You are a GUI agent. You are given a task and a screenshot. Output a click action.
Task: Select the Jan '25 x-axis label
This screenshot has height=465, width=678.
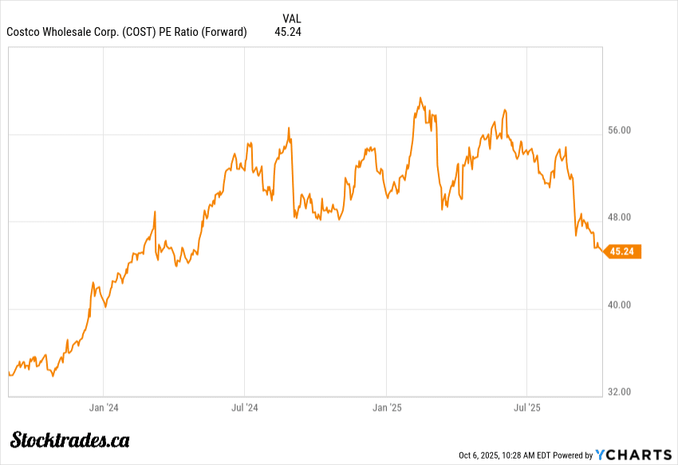tap(386, 408)
